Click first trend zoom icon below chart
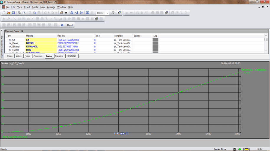The width and height of the screenshot is (270, 151). pos(115,133)
